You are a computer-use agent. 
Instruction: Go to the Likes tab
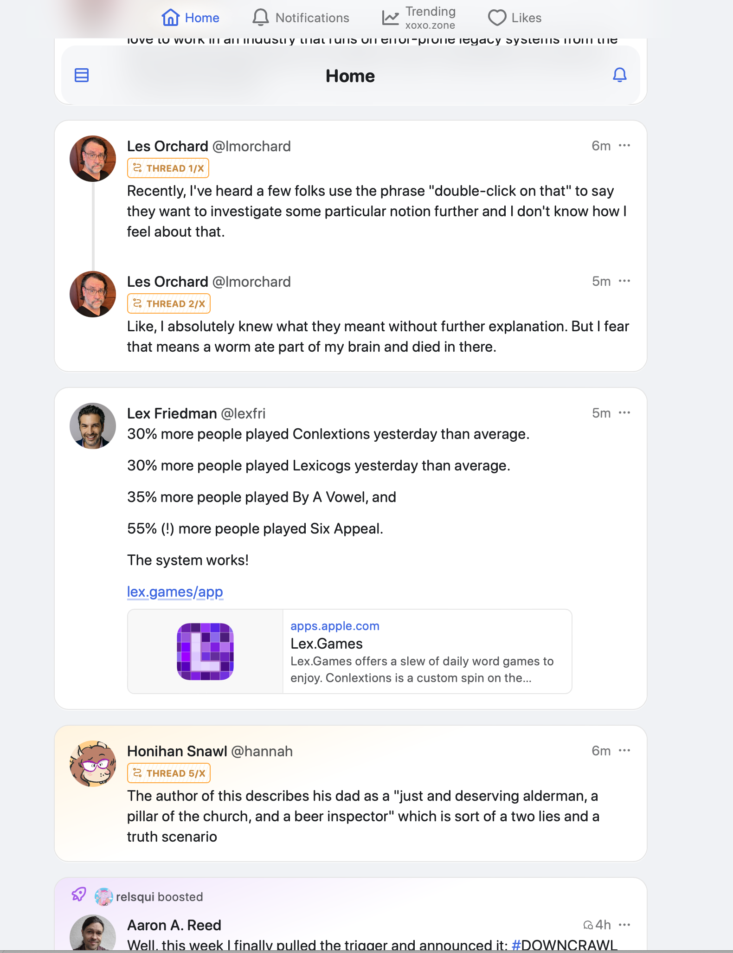[x=515, y=18]
